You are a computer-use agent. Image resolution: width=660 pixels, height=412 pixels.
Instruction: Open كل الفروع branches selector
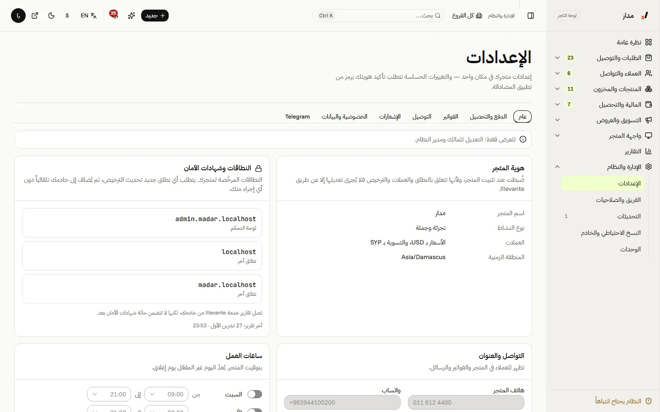pos(467,16)
